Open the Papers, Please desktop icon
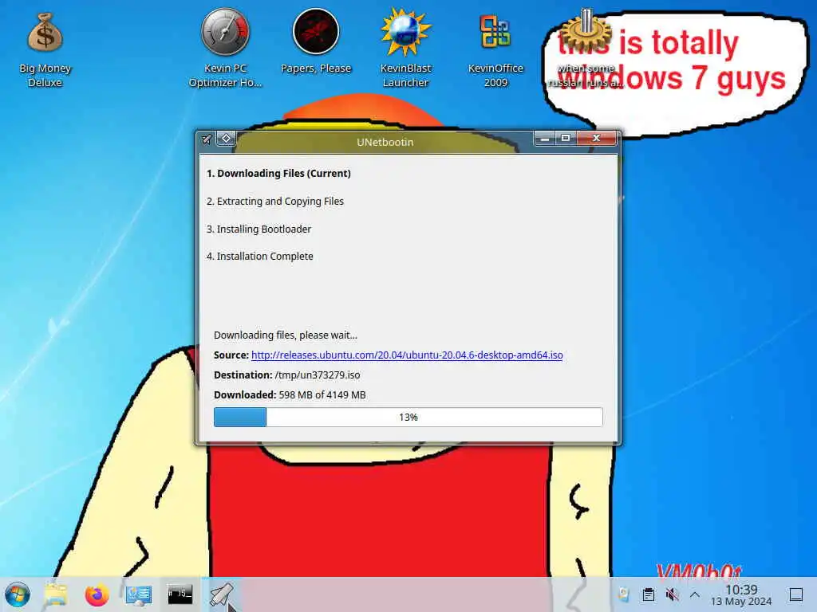This screenshot has width=817, height=612. click(x=316, y=43)
